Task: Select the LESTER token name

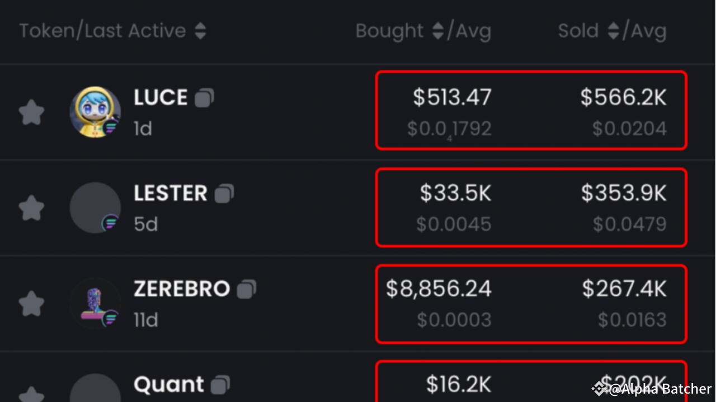Action: [171, 194]
